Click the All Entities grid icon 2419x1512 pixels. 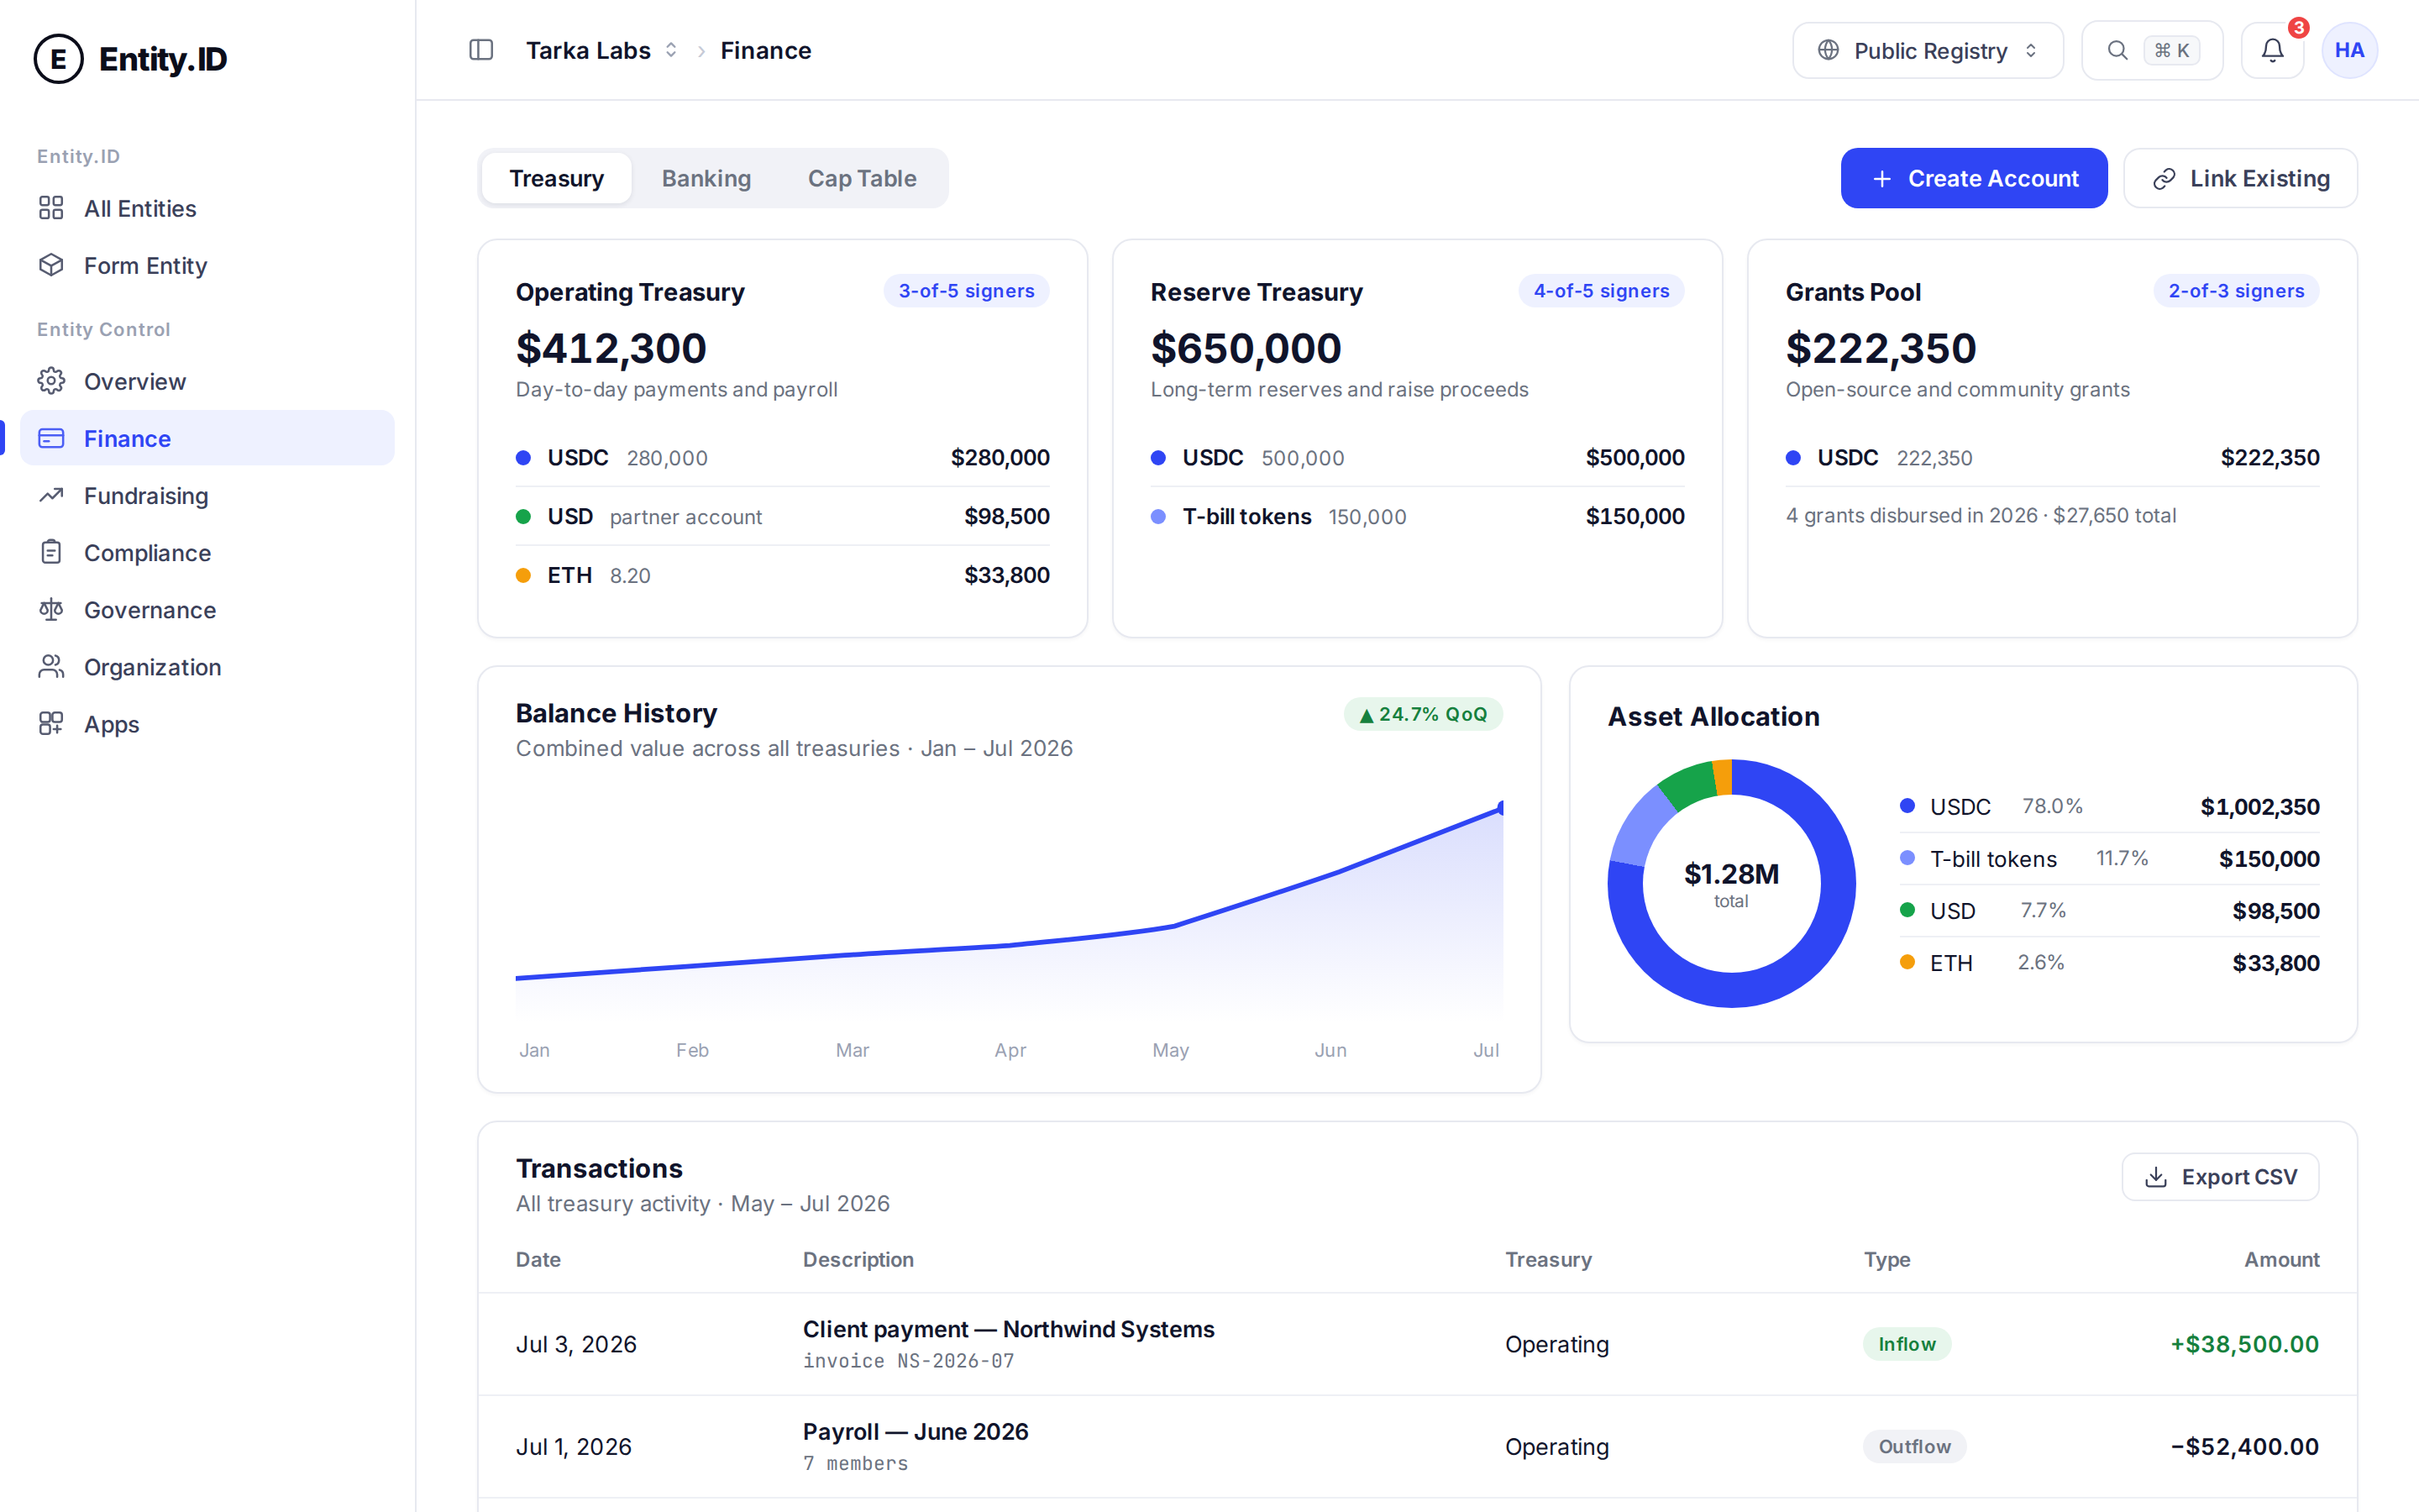tap(51, 208)
